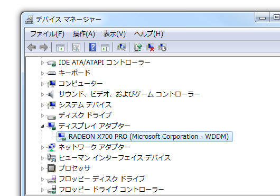
Task: Click the Back arrow toolbar icon
Action: coord(32,48)
